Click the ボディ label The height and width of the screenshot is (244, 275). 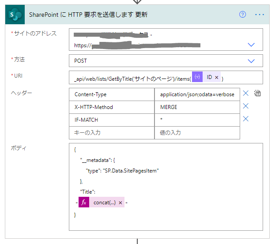(x=19, y=148)
